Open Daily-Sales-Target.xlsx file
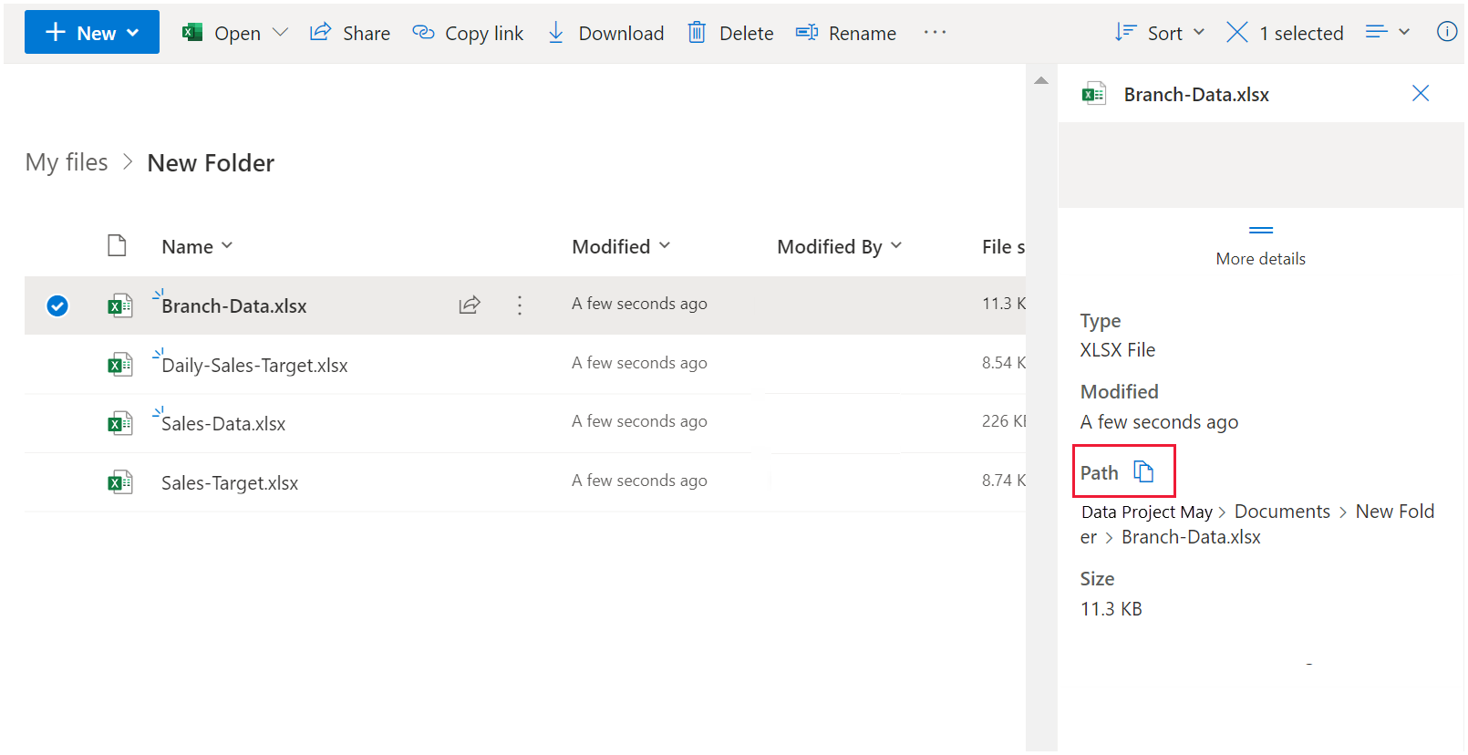This screenshot has height=755, width=1468. (254, 366)
